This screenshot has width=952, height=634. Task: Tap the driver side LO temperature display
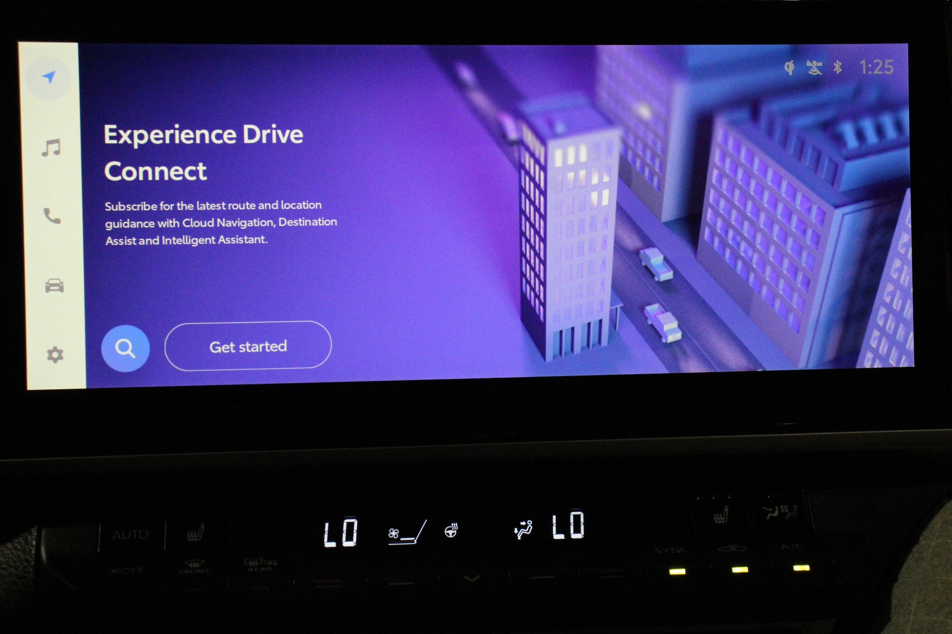pos(341,533)
